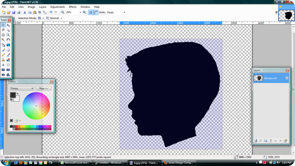Crop to selection toolbar icon
The height and width of the screenshot is (166, 295).
coord(40,12)
